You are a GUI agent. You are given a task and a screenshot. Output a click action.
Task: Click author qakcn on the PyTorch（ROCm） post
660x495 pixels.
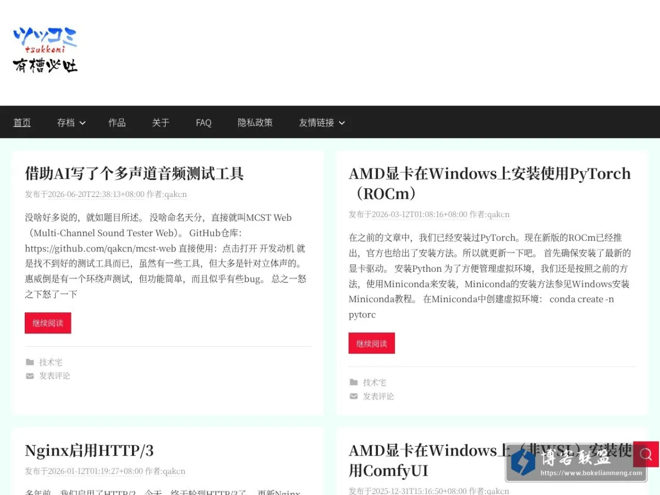tap(498, 215)
